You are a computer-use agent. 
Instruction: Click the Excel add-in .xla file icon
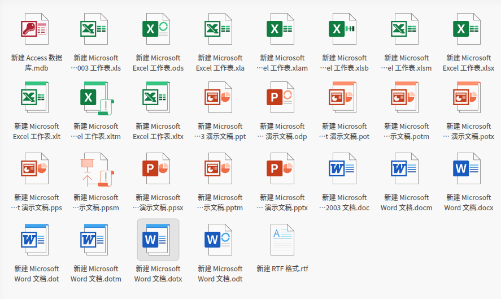(x=218, y=29)
